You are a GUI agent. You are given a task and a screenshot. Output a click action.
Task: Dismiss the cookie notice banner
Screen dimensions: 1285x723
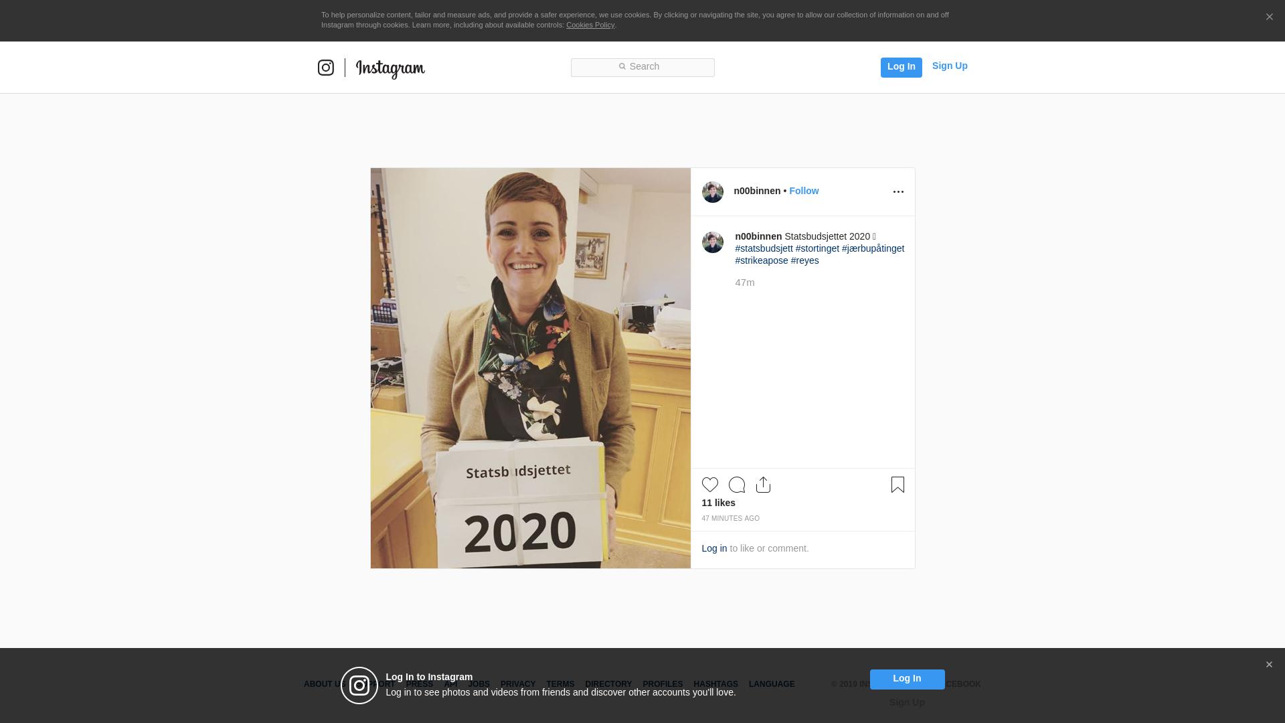click(1269, 17)
